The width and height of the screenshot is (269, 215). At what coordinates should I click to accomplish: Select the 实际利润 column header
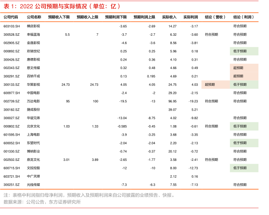tap(191, 18)
